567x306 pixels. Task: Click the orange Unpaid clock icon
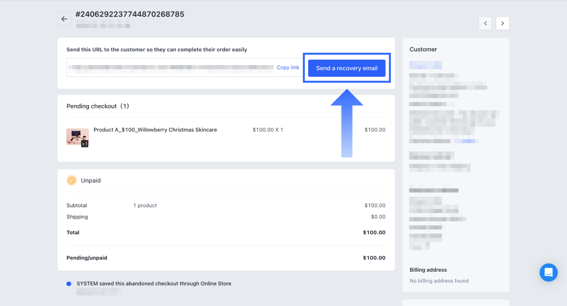coord(72,181)
